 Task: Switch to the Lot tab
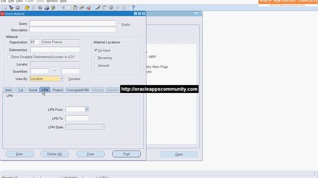point(21,90)
